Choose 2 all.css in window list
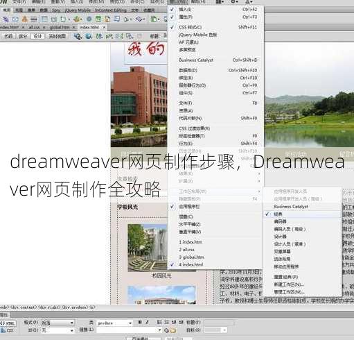The height and width of the screenshot is (340, 354). [215, 250]
